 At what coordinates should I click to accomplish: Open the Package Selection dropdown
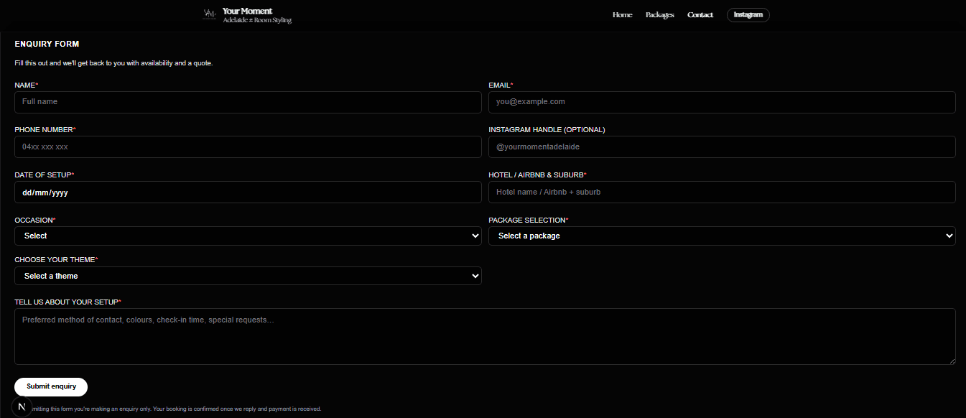click(x=722, y=236)
